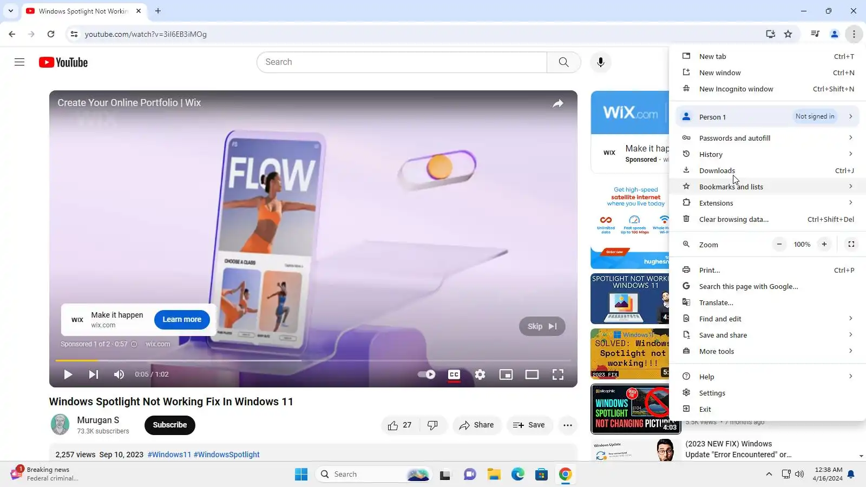This screenshot has width=866, height=487.
Task: Expand History submenu
Action: [x=767, y=154]
